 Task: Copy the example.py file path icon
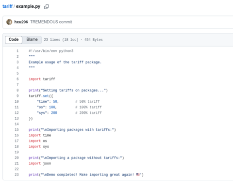click(x=47, y=7)
